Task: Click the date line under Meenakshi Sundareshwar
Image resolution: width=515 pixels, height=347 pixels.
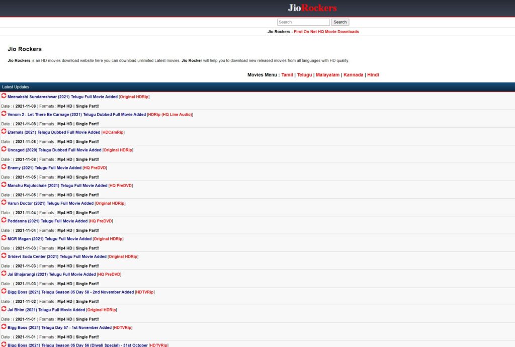Action: click(50, 106)
